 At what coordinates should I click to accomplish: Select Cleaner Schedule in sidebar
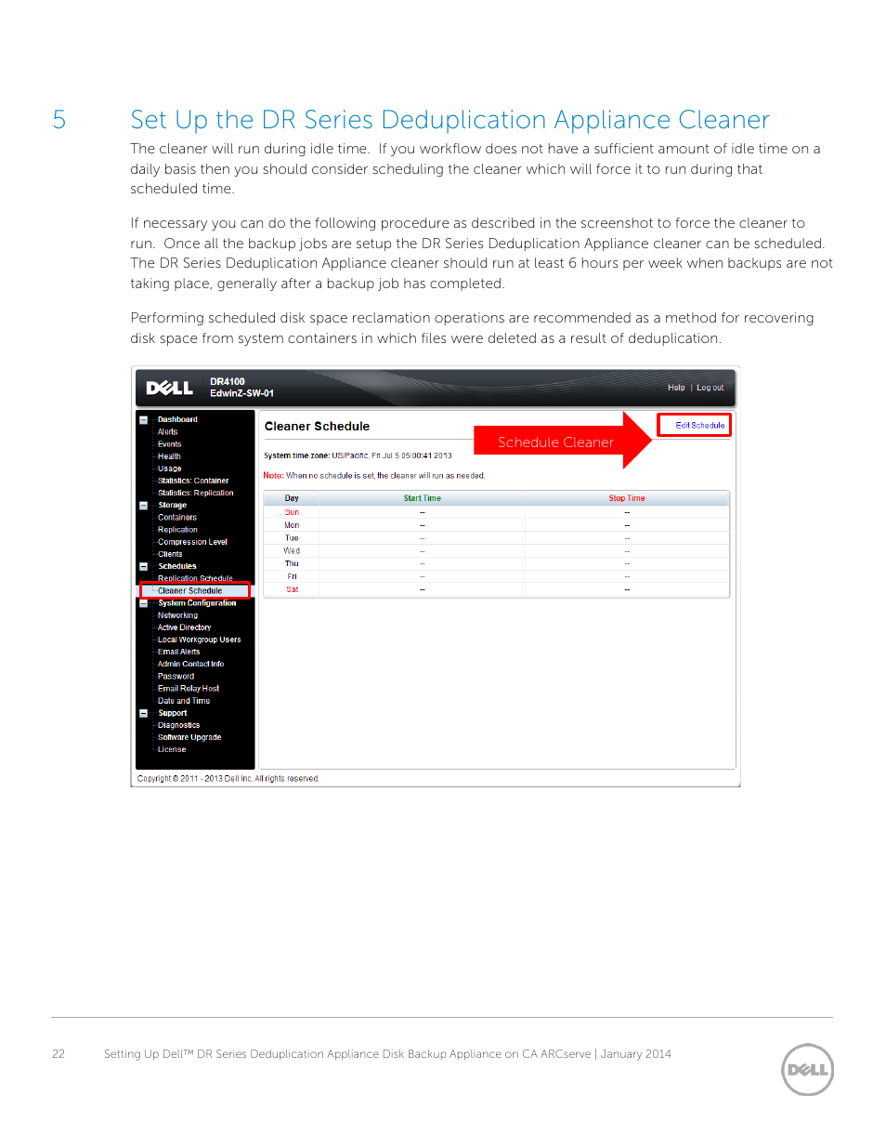pyautogui.click(x=189, y=590)
